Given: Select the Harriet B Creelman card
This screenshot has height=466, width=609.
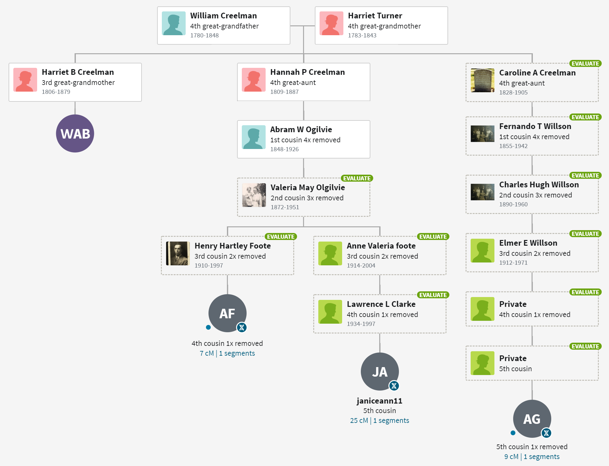Looking at the screenshot, I should point(75,82).
